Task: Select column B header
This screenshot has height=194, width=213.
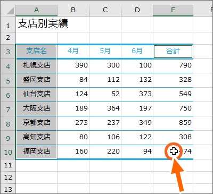Action: coord(73,10)
